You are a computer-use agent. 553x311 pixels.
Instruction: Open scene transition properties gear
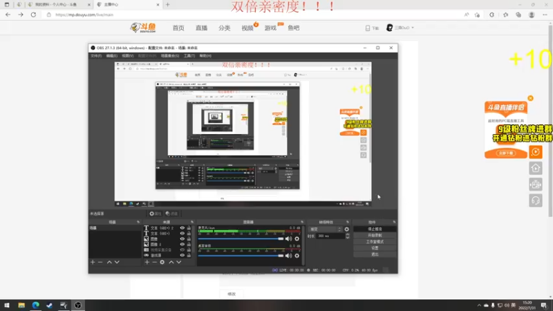pyautogui.click(x=347, y=229)
